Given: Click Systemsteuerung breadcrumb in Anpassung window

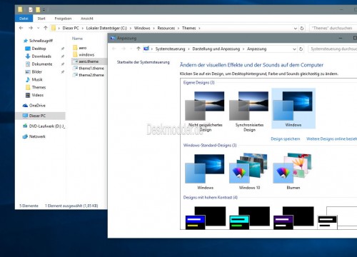Looking at the screenshot, I should click(x=170, y=49).
